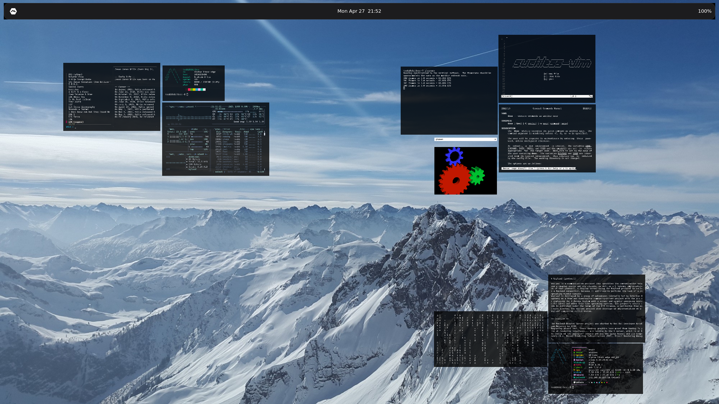
Task: Click the Overview heading in Wayland article
Action: [560, 319]
